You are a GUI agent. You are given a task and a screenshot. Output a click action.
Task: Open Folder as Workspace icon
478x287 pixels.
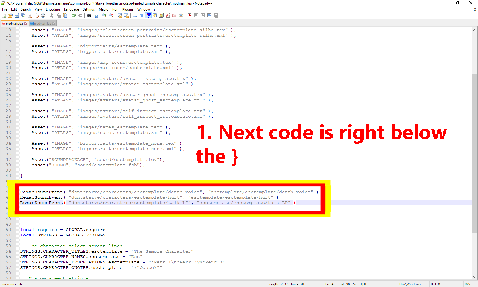click(x=174, y=15)
